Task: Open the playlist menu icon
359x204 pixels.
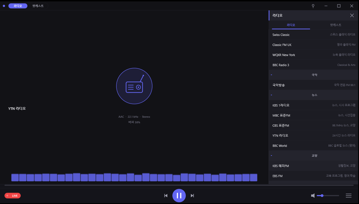Action: [x=349, y=196]
